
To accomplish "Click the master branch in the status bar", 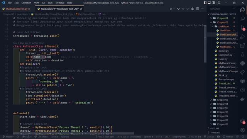I will [x=8, y=137].
